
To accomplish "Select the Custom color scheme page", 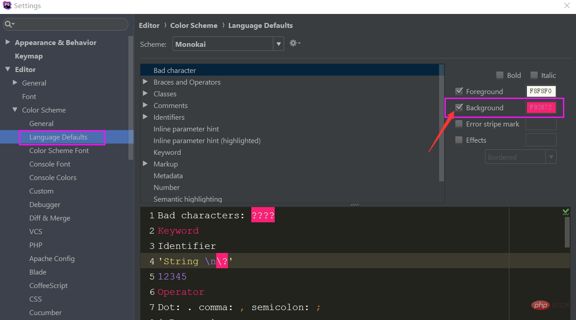I will pyautogui.click(x=41, y=191).
